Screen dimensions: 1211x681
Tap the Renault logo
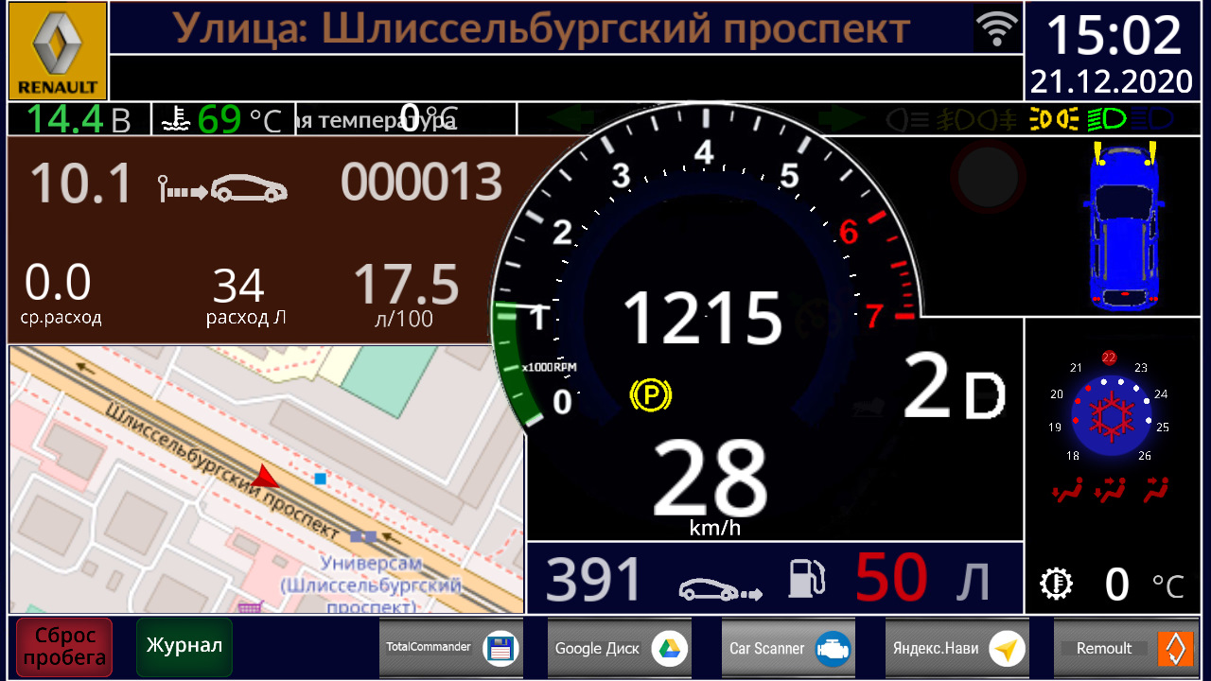click(x=58, y=50)
